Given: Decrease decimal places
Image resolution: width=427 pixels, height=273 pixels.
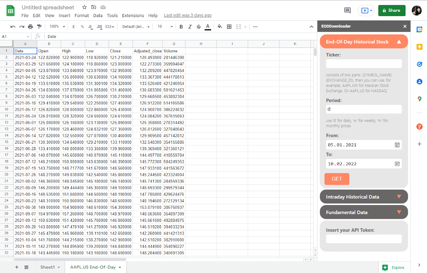Looking at the screenshot, I should (91, 27).
